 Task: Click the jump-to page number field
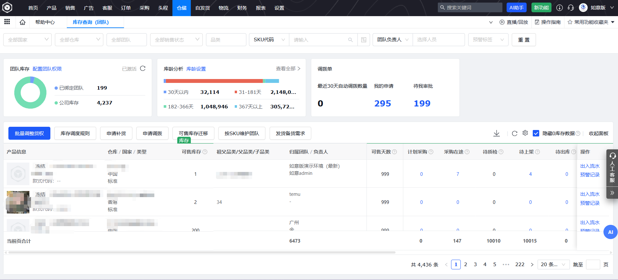pos(593,265)
